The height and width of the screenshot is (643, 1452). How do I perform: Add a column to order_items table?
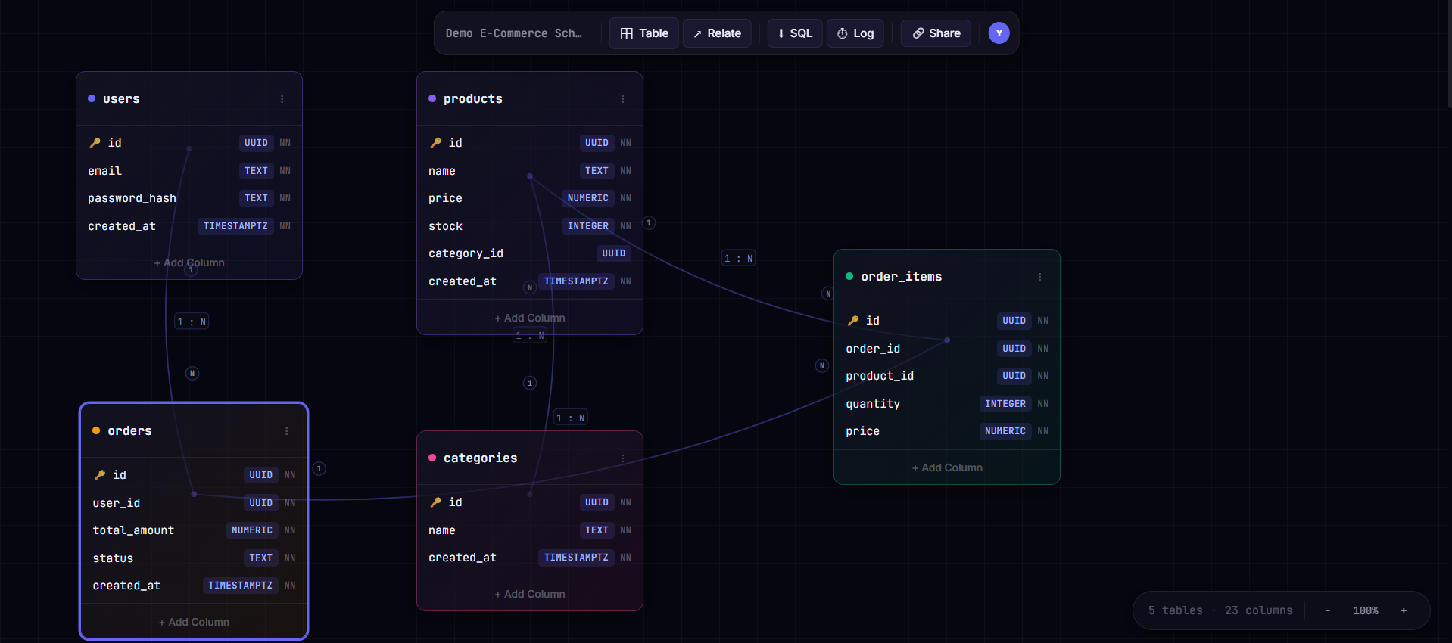pyautogui.click(x=947, y=467)
